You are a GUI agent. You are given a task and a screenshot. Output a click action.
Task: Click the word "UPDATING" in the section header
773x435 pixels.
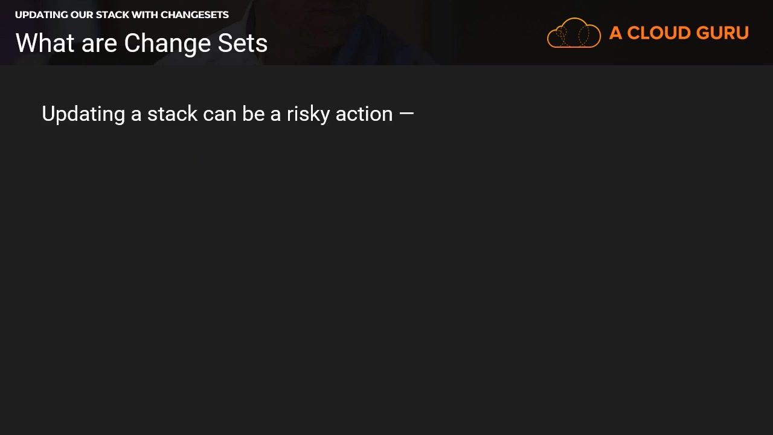point(41,15)
